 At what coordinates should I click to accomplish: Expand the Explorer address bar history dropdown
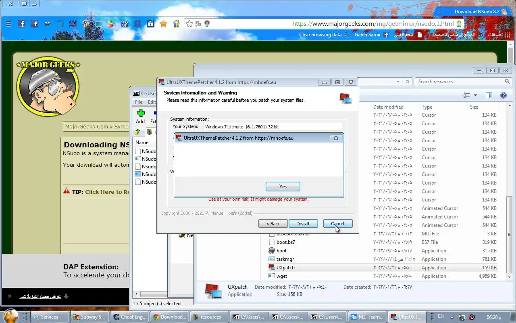(x=398, y=82)
